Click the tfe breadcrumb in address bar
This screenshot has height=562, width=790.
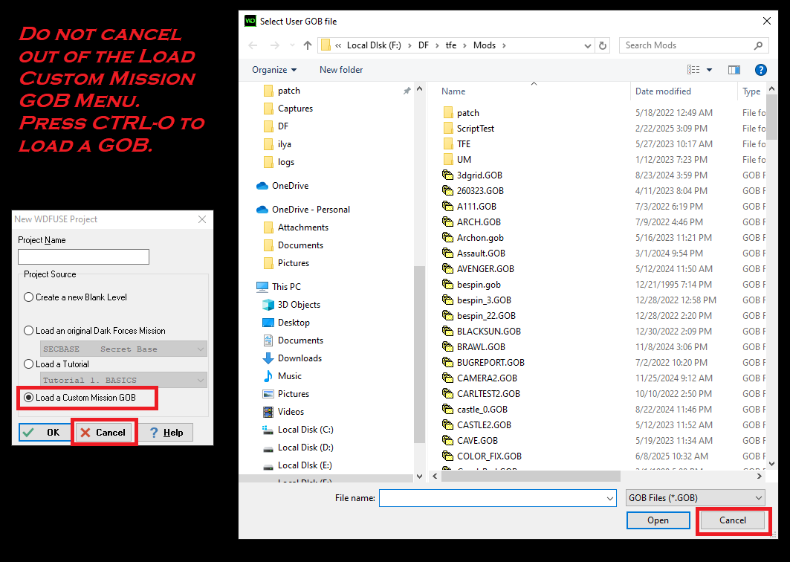pyautogui.click(x=451, y=45)
